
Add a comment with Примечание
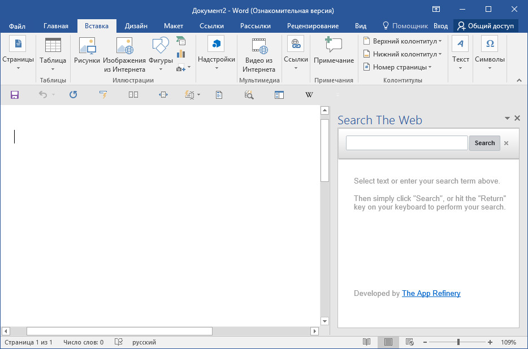click(334, 52)
